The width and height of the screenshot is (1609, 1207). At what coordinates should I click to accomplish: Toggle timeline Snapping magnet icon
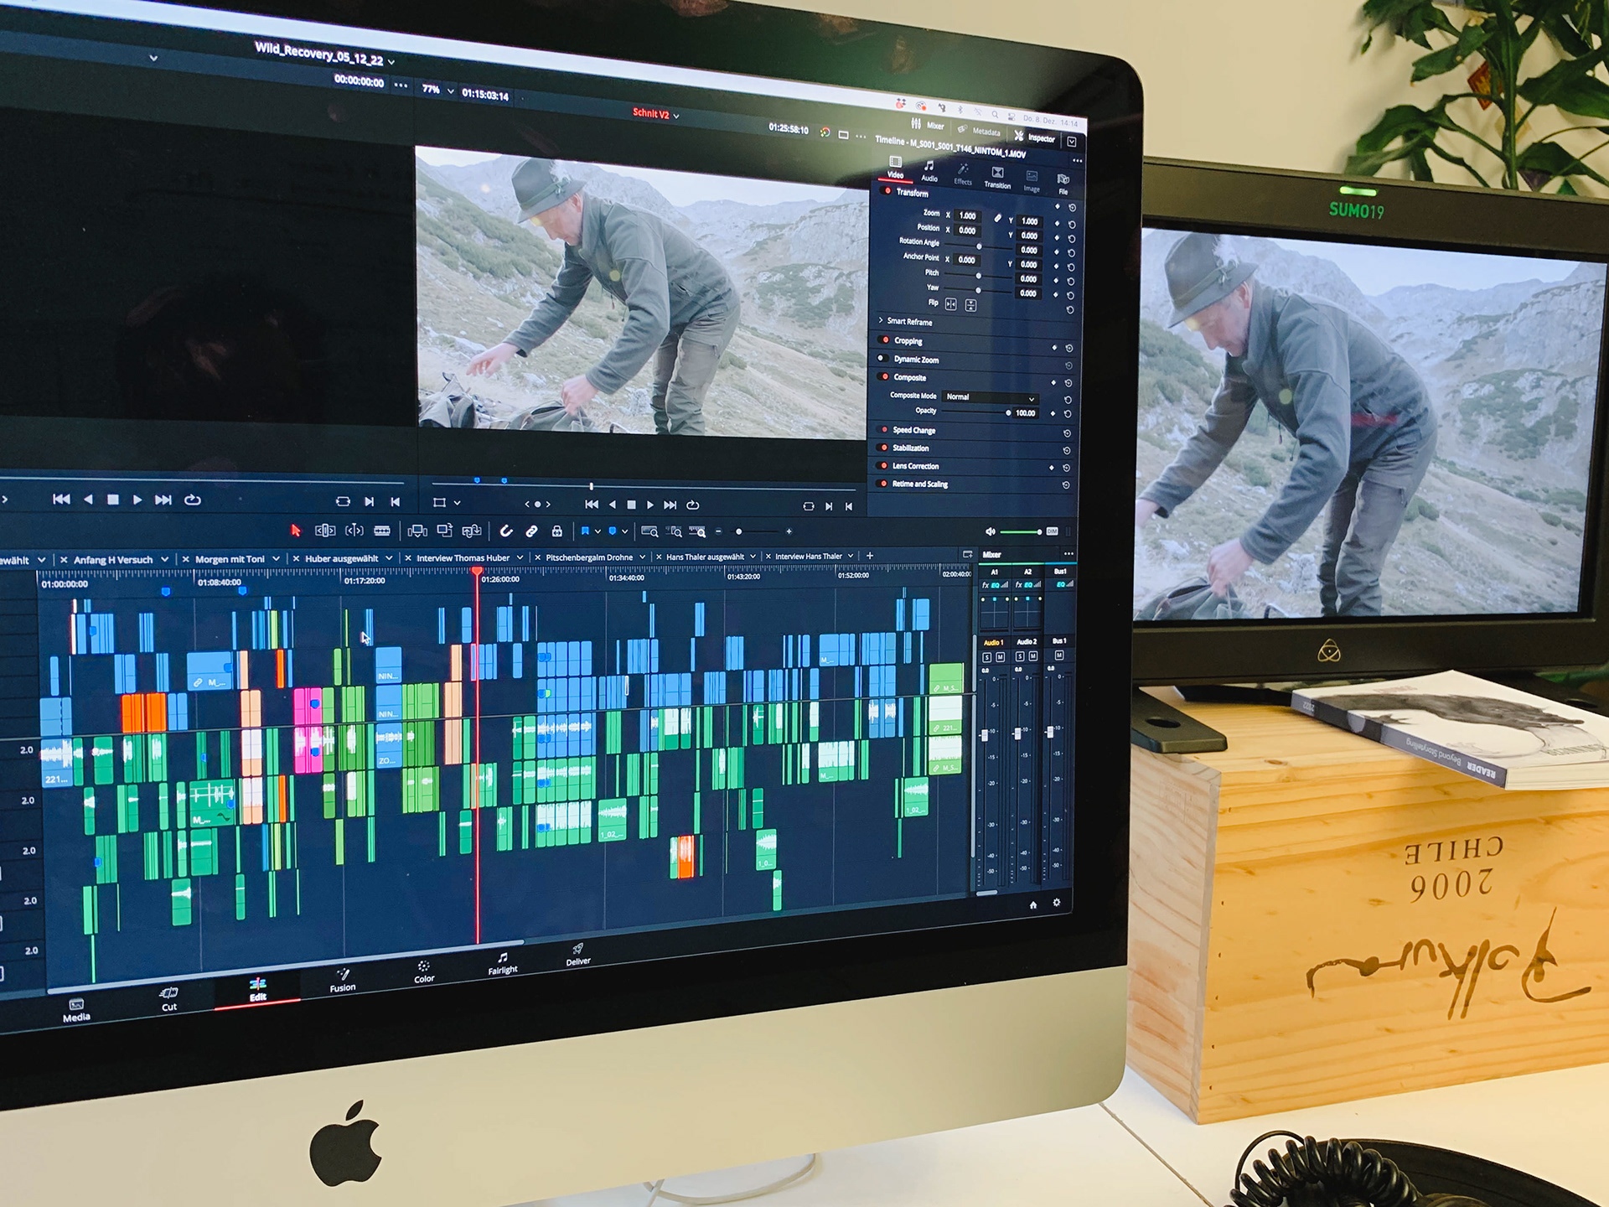(x=506, y=531)
